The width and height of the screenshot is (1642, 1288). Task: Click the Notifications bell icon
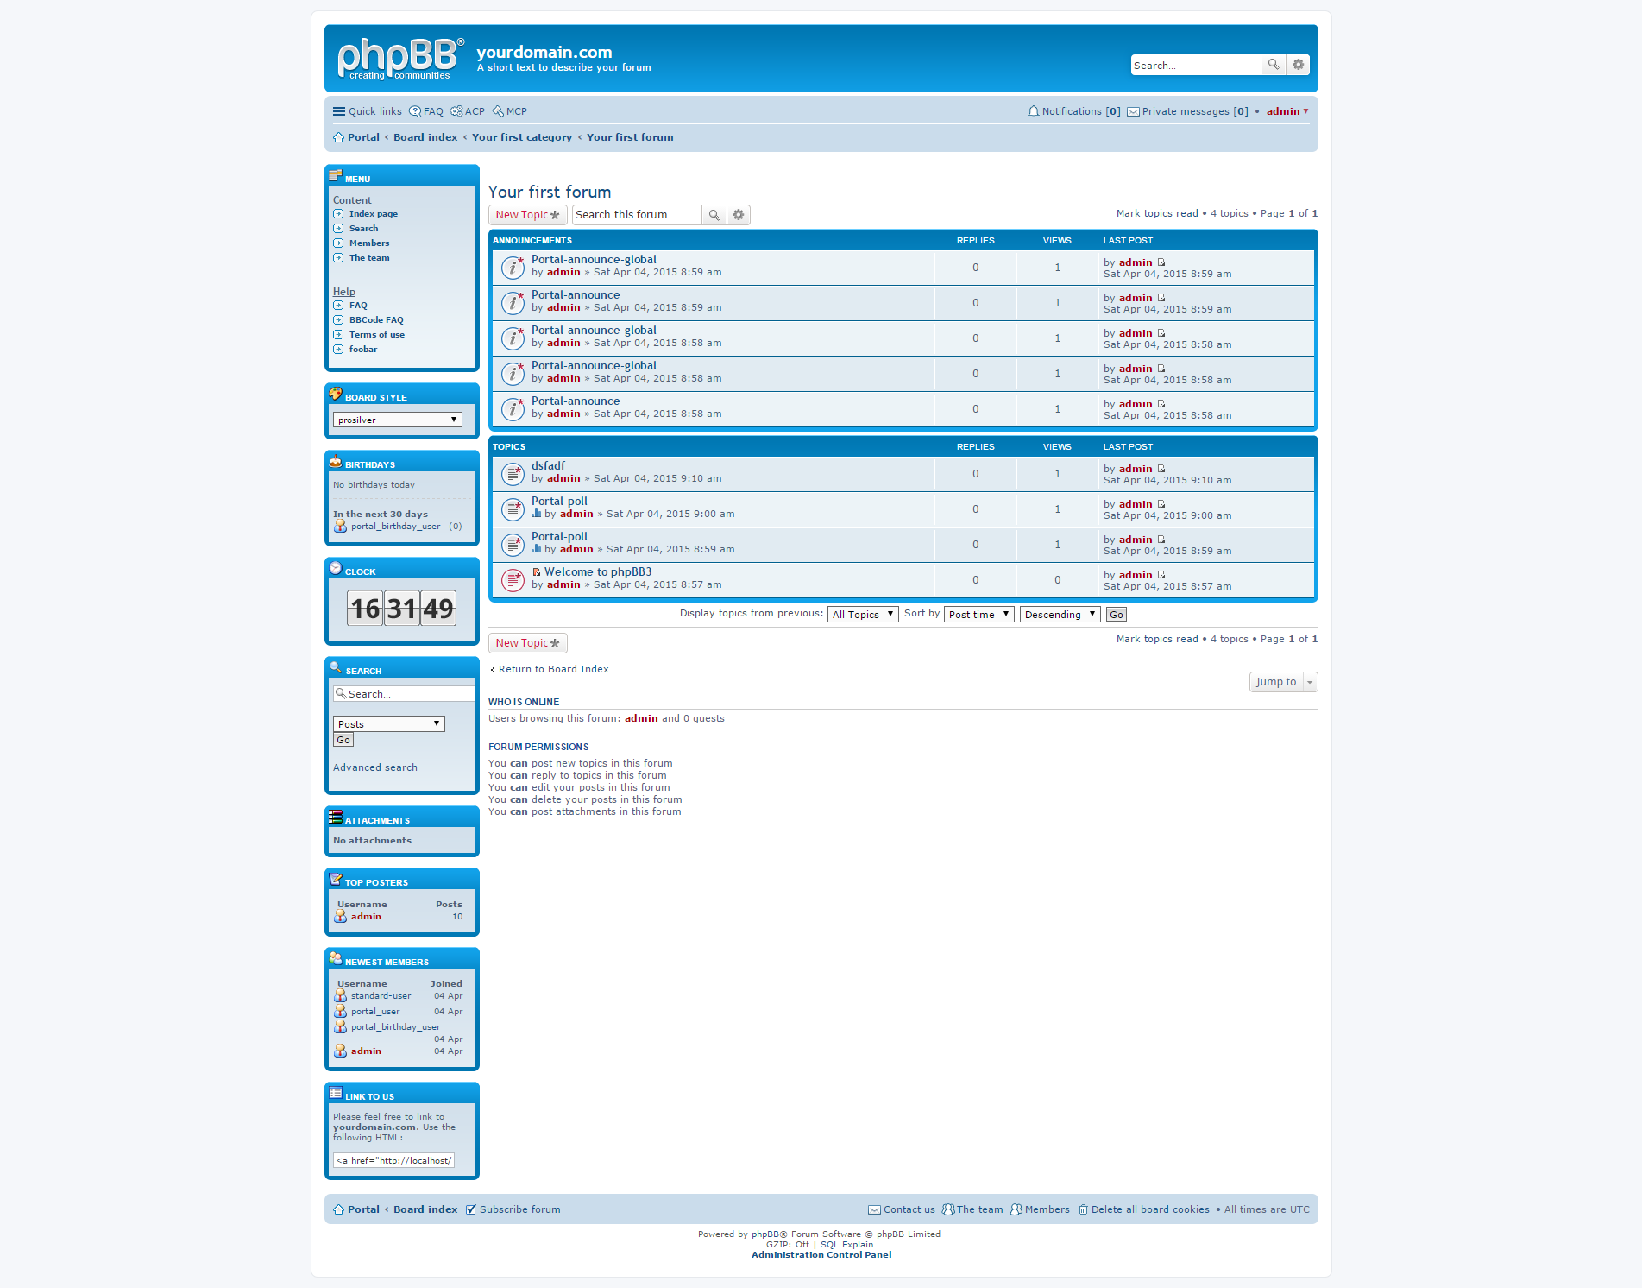pos(1033,111)
